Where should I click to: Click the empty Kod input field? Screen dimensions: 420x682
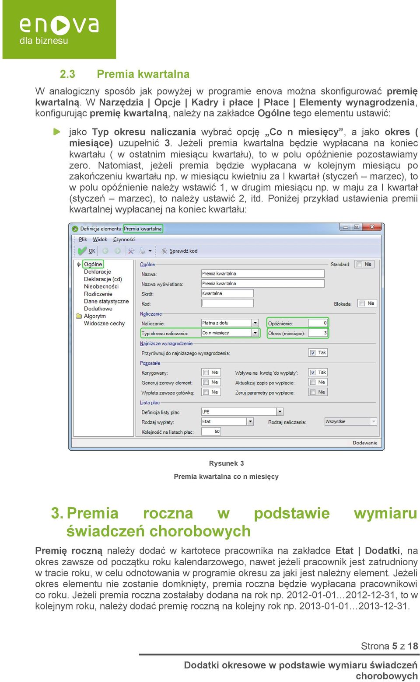[227, 303]
